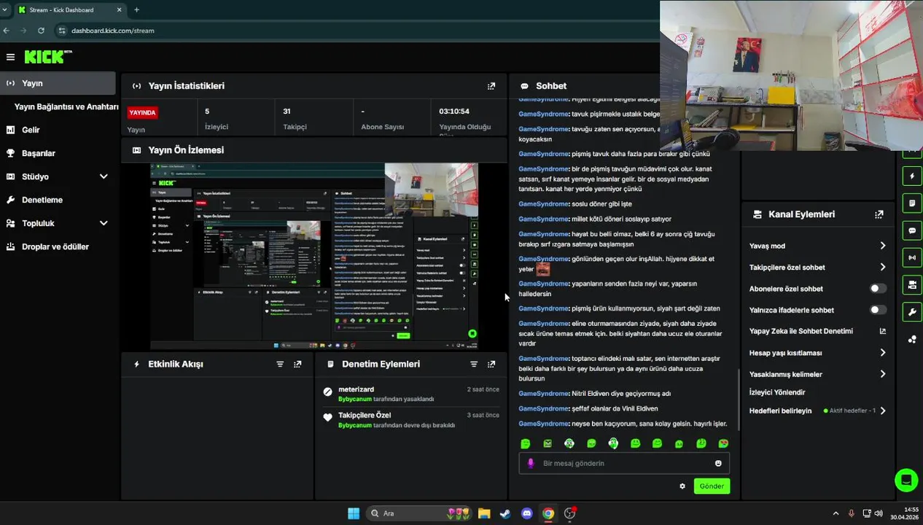Click the purple microphone icon in message box
Image resolution: width=923 pixels, height=525 pixels.
click(x=531, y=463)
